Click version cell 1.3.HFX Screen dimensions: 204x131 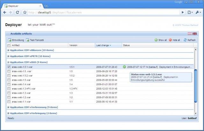tap(73, 89)
